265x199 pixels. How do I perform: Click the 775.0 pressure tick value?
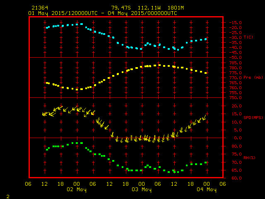(x=236, y=73)
